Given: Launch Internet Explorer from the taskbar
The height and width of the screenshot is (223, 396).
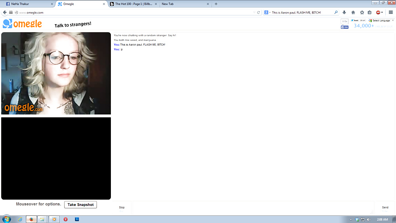Looking at the screenshot, I should [20, 219].
